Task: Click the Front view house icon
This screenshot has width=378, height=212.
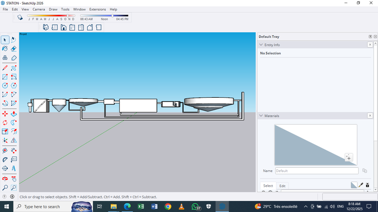Action: tap(63, 27)
